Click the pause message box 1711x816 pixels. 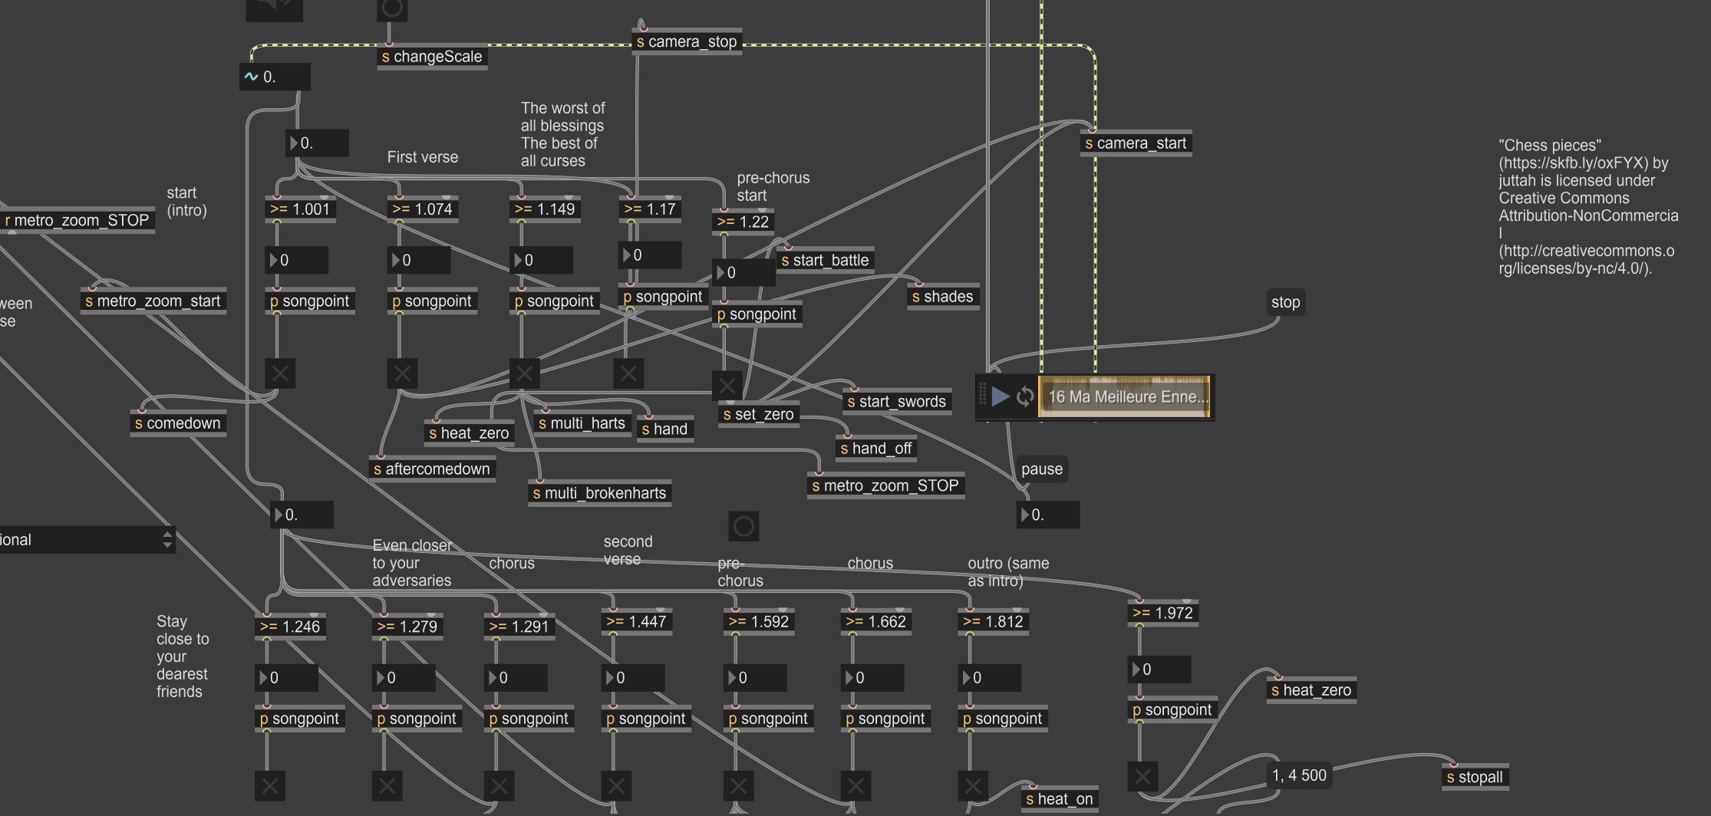coord(1041,469)
